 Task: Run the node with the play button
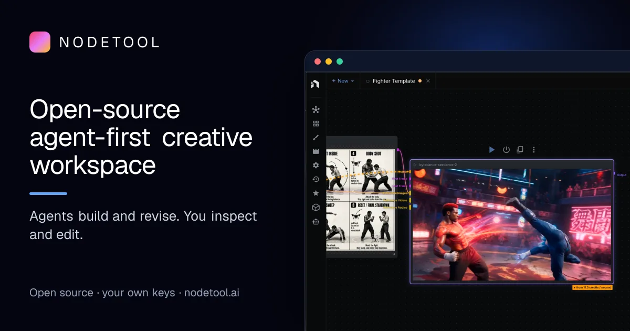click(491, 150)
